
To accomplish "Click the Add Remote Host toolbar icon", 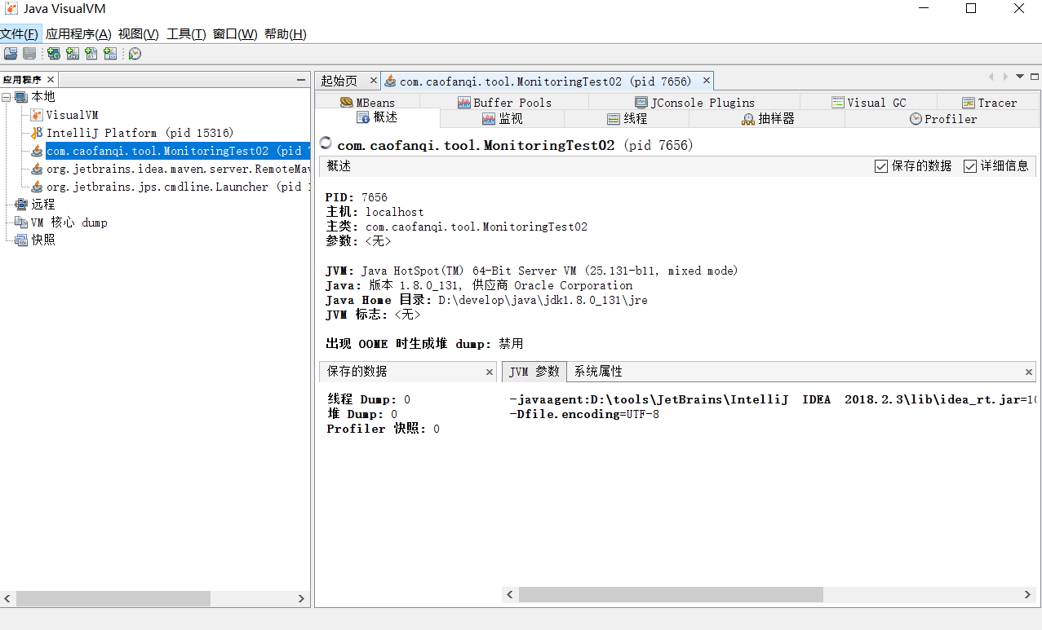I will tap(53, 53).
